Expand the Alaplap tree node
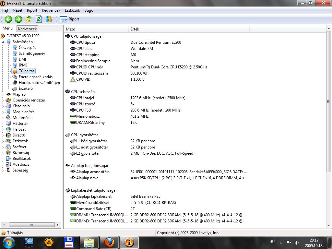The width and height of the screenshot is (332, 249). [x=3, y=95]
